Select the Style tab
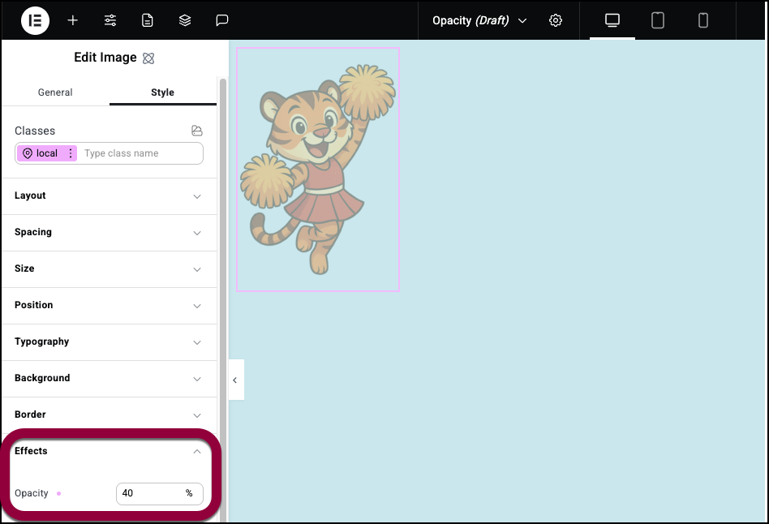This screenshot has height=524, width=769. tap(162, 92)
